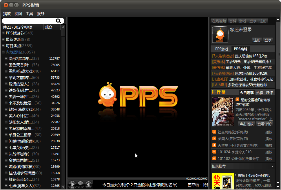The width and height of the screenshot is (281, 190).
Task: Click the playback progress seek bar
Action: pos(127,178)
